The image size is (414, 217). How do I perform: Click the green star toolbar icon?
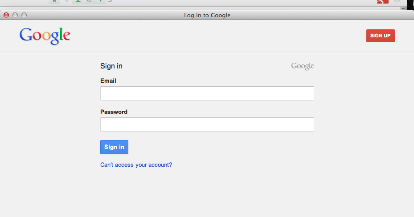54,1
